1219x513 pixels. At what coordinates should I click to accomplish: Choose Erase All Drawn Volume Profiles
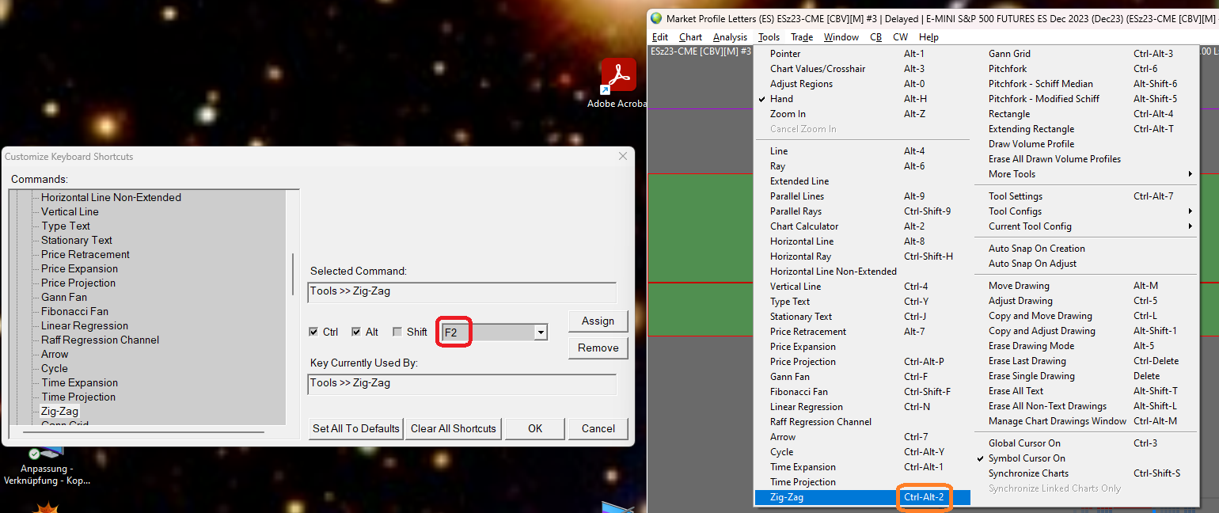pos(1084,159)
